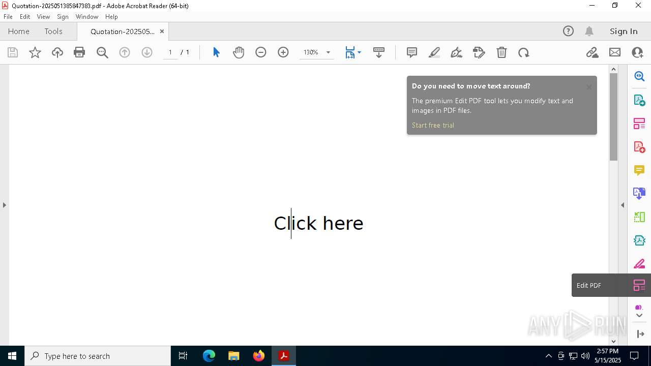
Task: Switch to the Home tab
Action: coord(19,32)
